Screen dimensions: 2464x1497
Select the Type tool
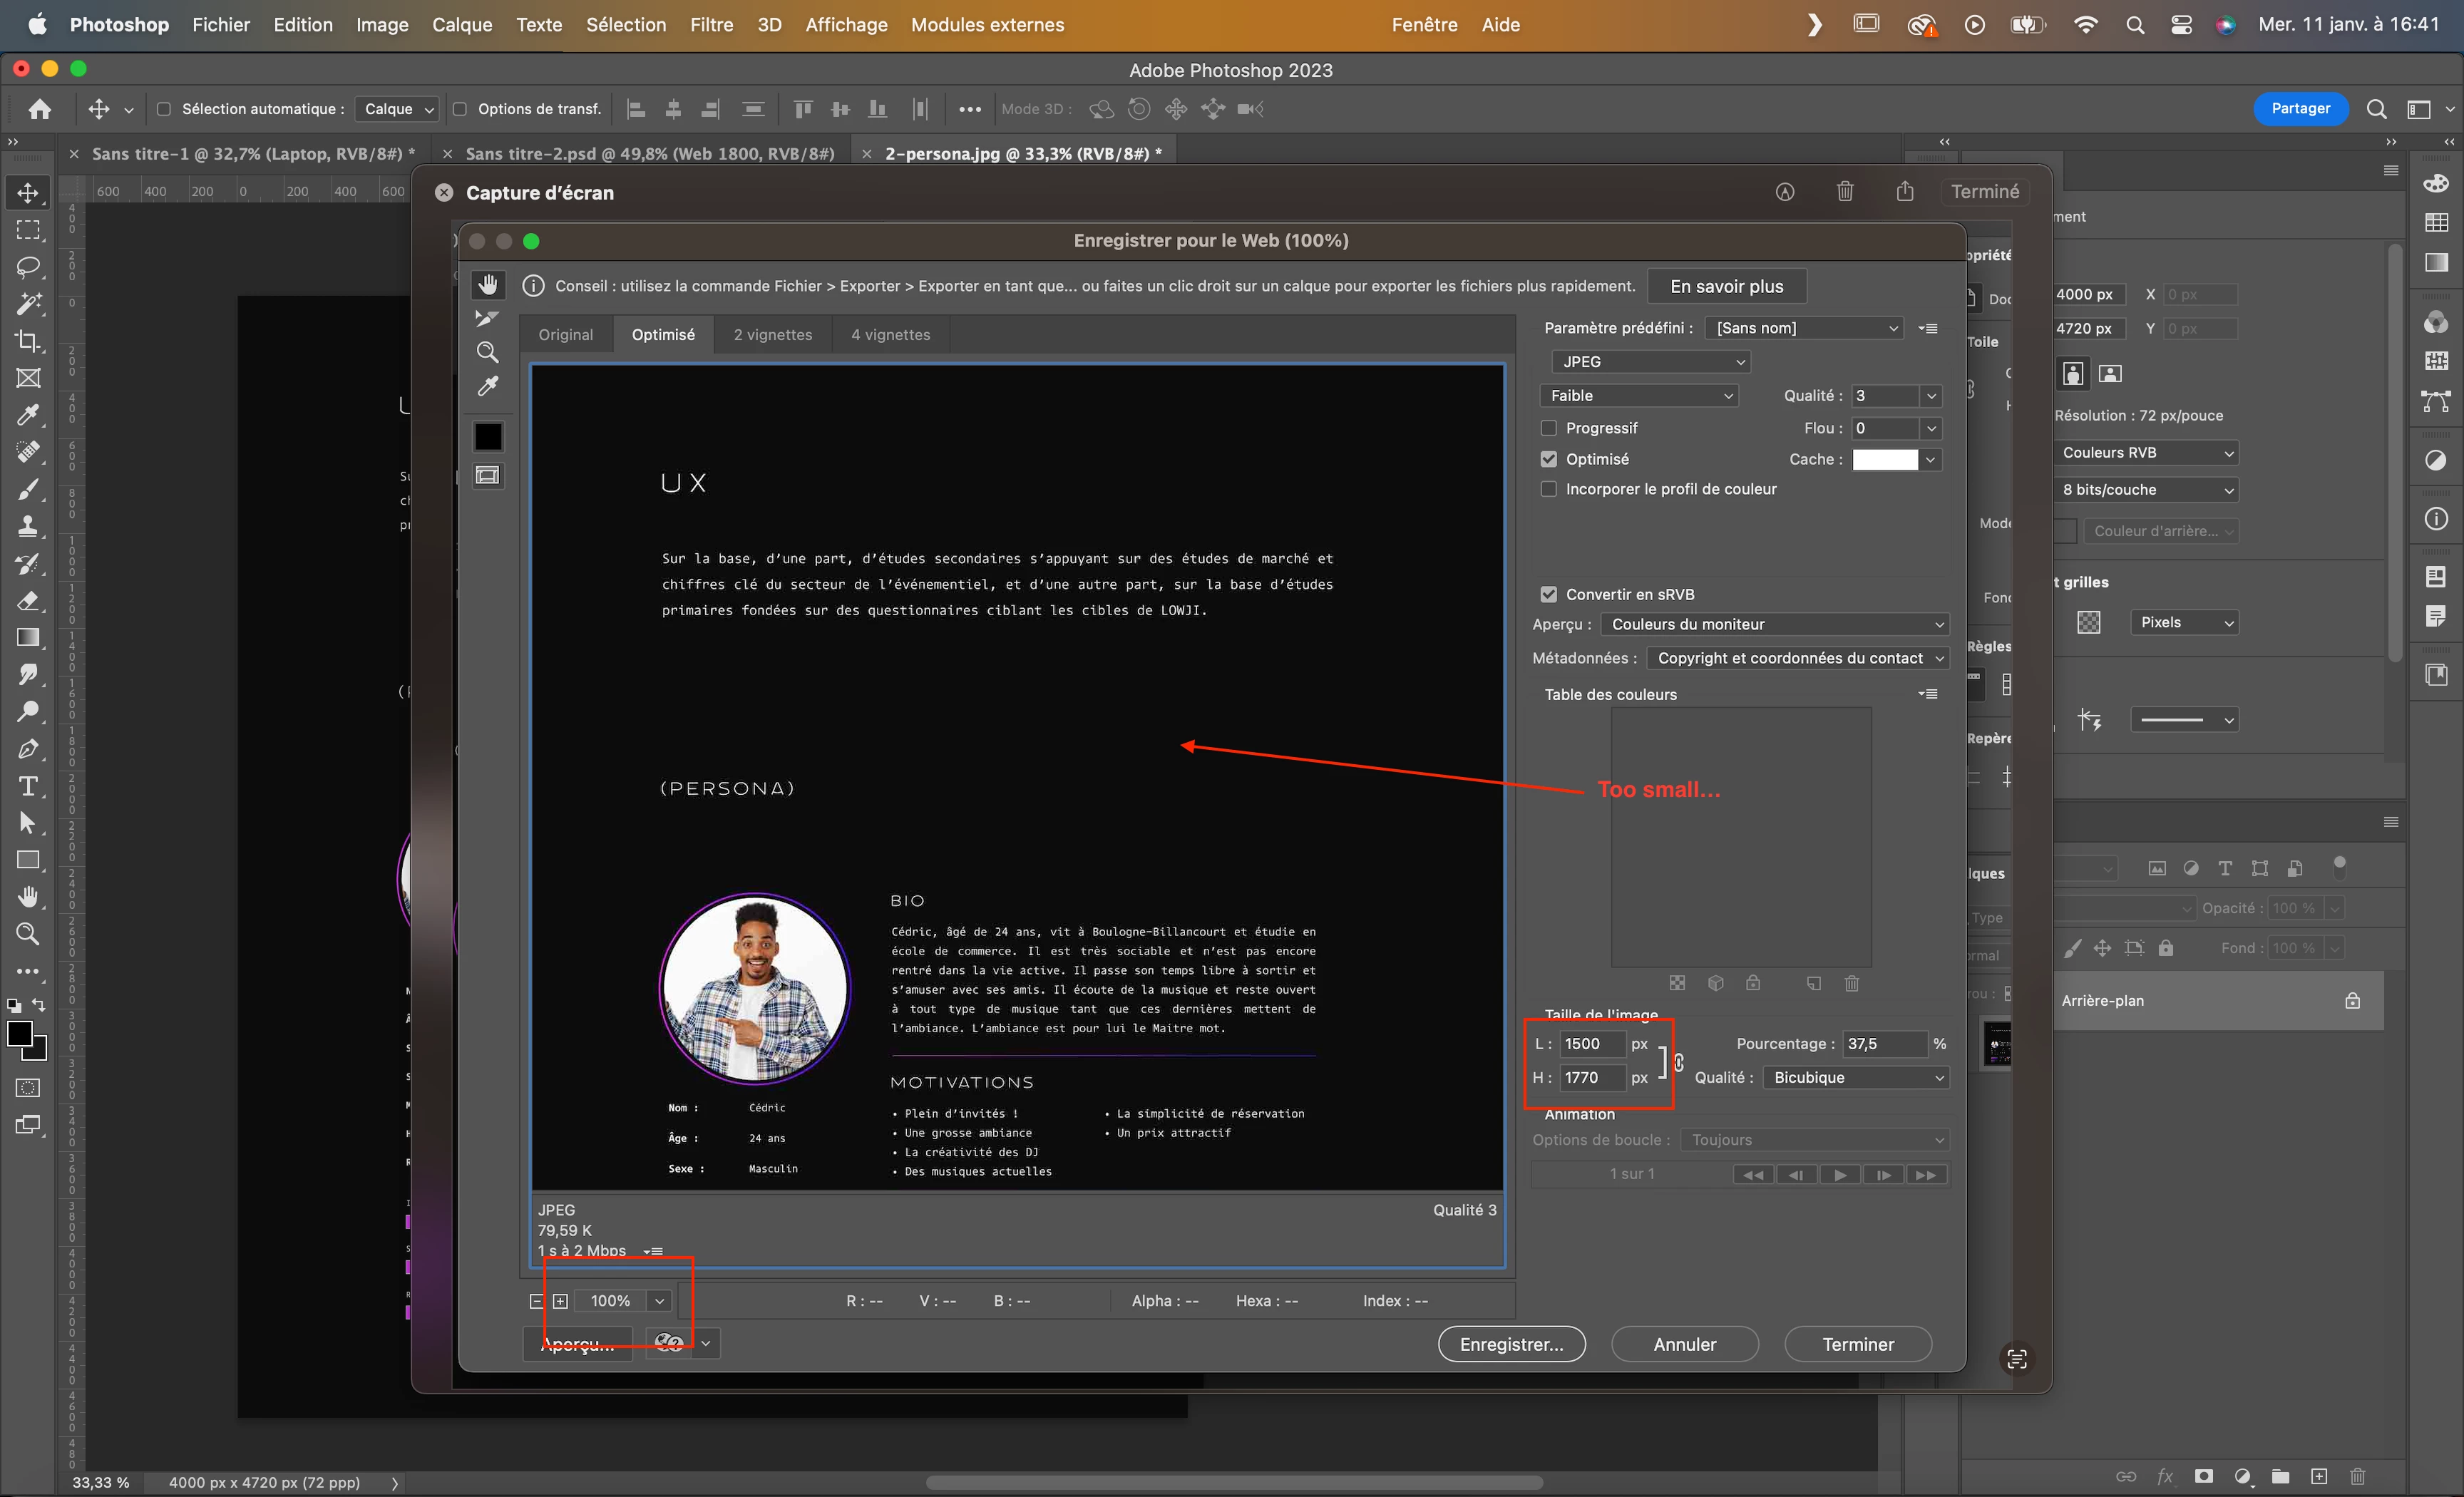28,786
